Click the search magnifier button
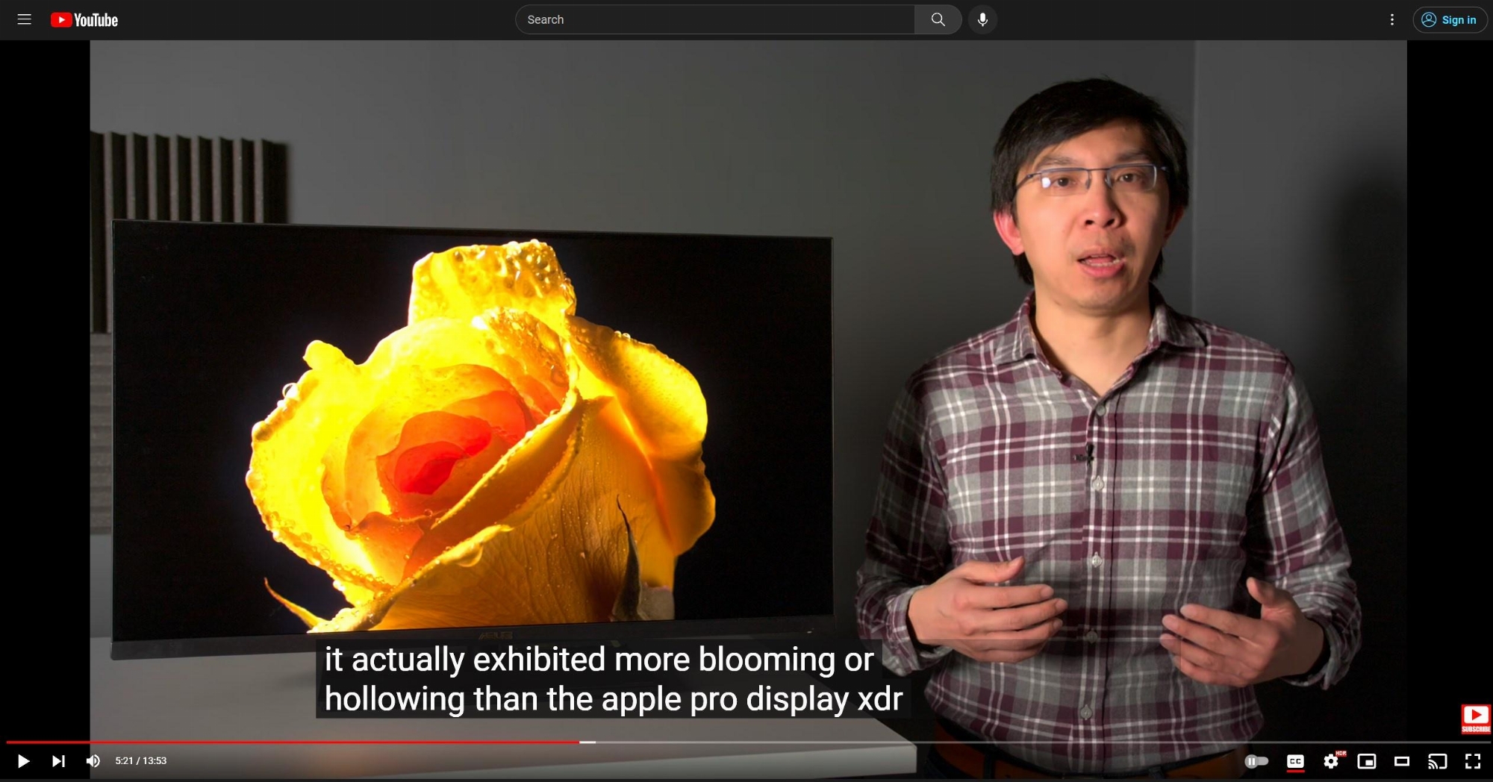Viewport: 1493px width, 782px height. tap(938, 19)
